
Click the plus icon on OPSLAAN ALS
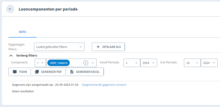98,47
